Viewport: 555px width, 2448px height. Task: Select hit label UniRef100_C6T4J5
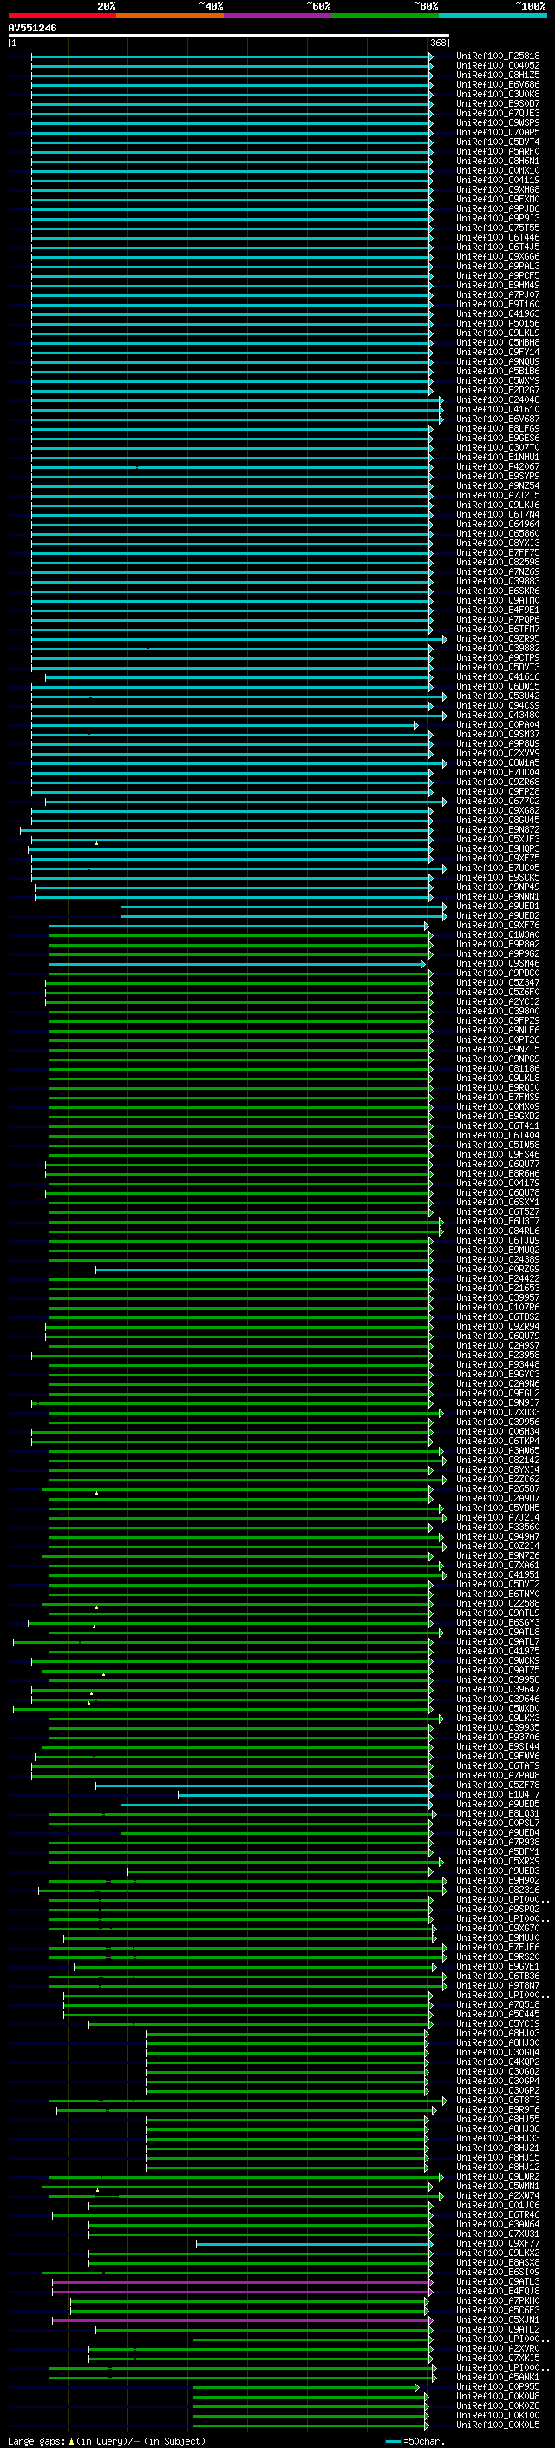click(x=498, y=247)
